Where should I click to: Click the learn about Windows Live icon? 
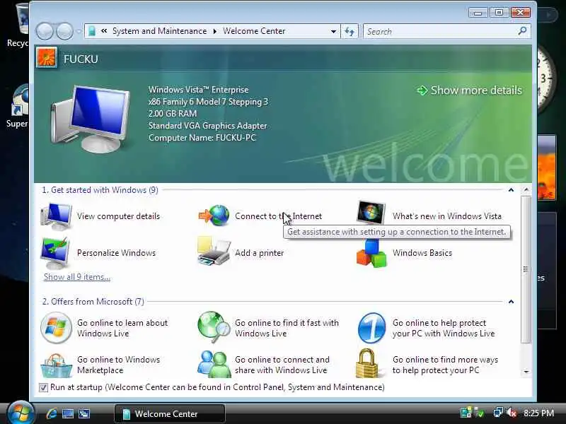point(56,328)
